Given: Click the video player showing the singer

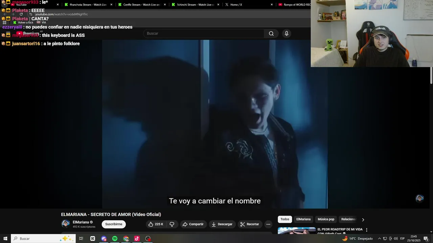Looking at the screenshot, I should (215, 124).
